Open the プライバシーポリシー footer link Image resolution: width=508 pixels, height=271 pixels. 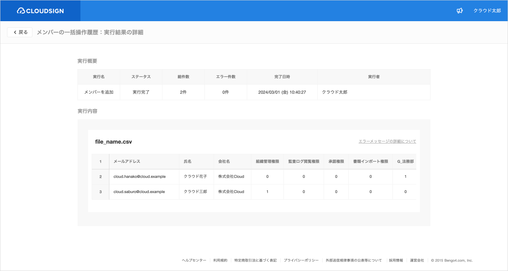pyautogui.click(x=301, y=260)
